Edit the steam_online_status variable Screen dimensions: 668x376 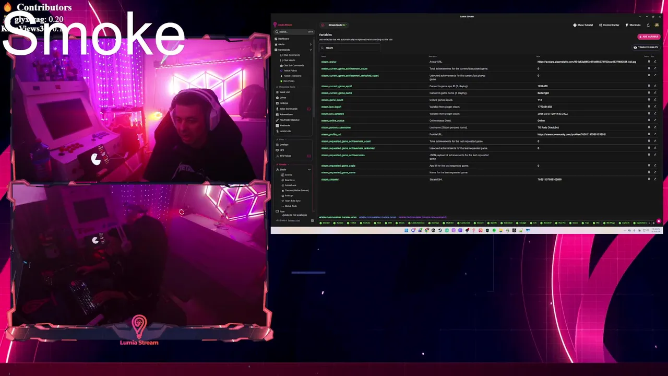click(x=655, y=121)
